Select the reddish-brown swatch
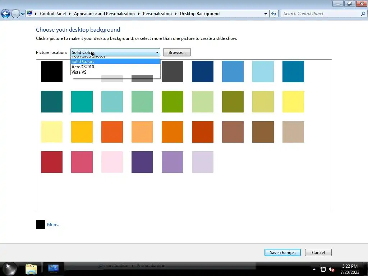 (x=233, y=132)
